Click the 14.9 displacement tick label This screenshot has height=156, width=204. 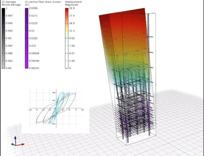72,23
